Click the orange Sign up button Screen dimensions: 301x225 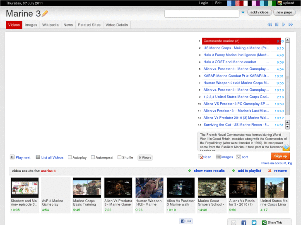coord(280,156)
